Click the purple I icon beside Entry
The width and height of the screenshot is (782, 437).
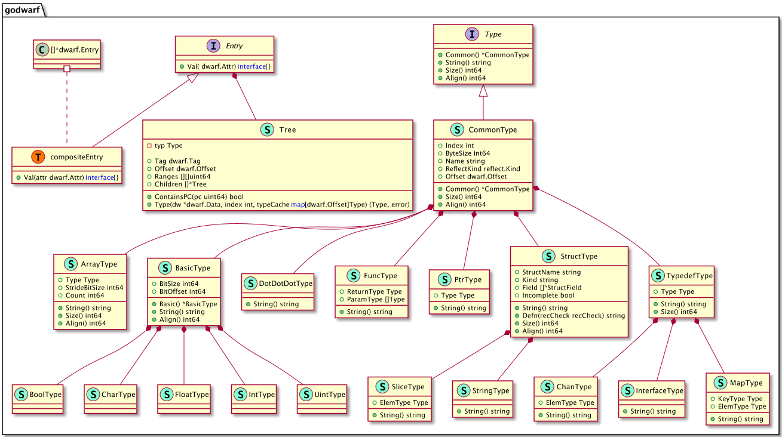point(213,46)
